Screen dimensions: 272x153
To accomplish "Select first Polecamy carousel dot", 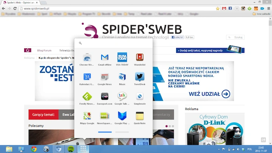I will click(x=167, y=126).
